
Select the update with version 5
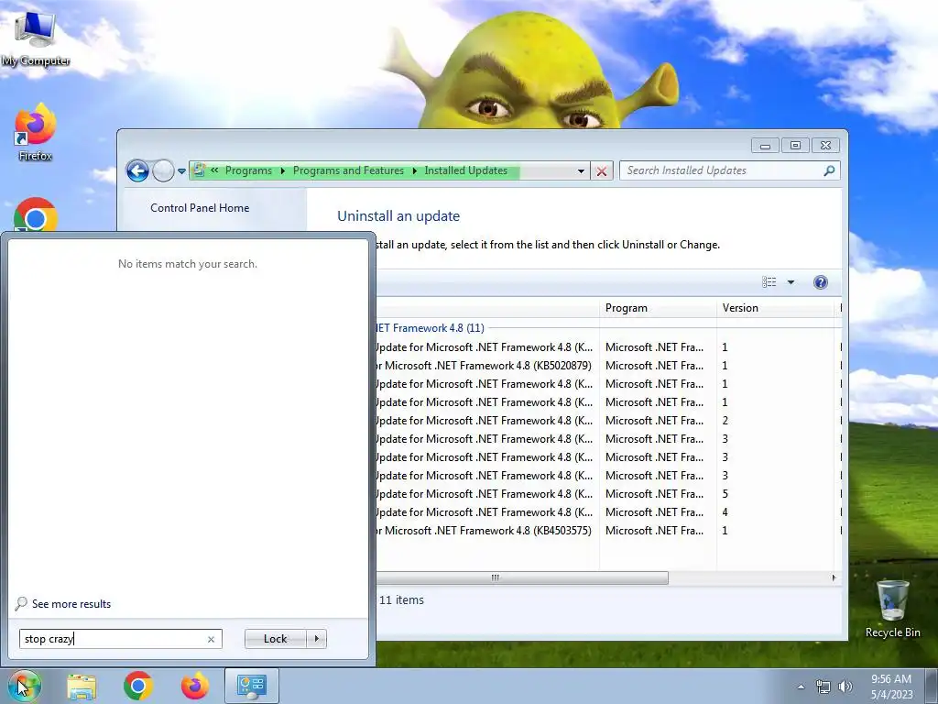pyautogui.click(x=608, y=494)
